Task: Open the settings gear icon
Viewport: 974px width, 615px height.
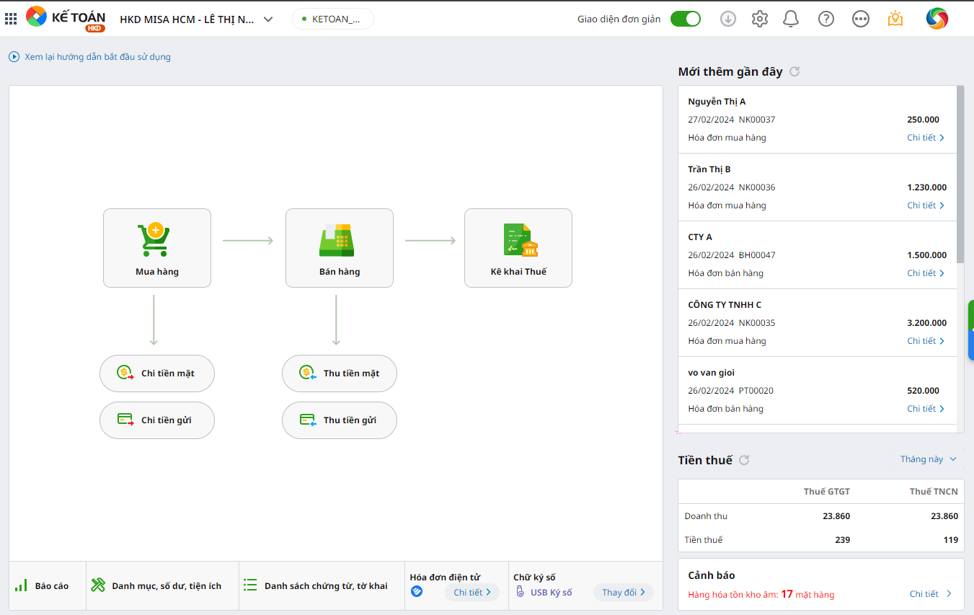Action: click(760, 19)
